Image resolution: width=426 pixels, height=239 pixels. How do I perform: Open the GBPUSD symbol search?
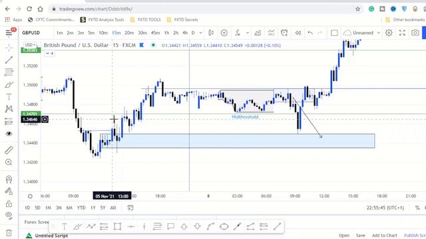[x=31, y=33]
